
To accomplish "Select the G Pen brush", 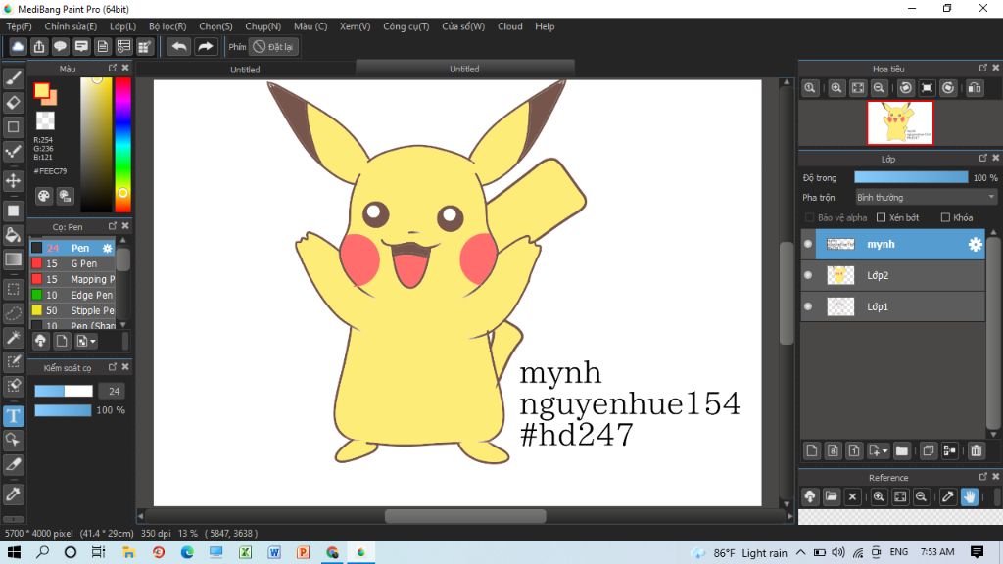I will [x=72, y=263].
